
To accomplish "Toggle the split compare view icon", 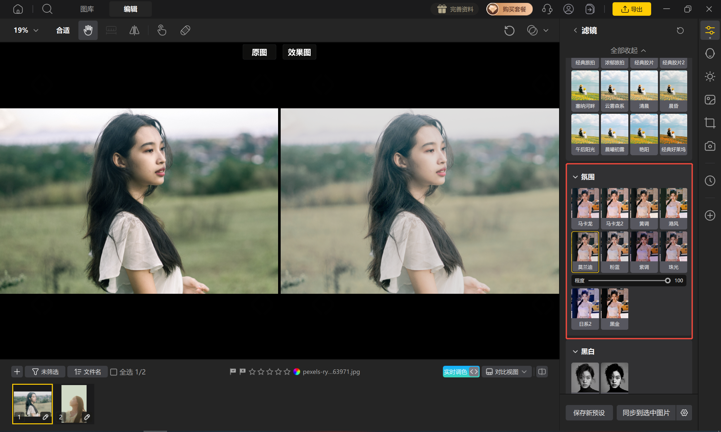I will (x=542, y=372).
